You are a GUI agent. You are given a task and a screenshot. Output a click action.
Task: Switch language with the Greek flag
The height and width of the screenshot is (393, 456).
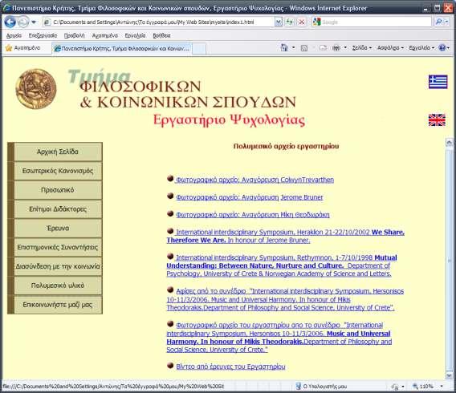[438, 82]
